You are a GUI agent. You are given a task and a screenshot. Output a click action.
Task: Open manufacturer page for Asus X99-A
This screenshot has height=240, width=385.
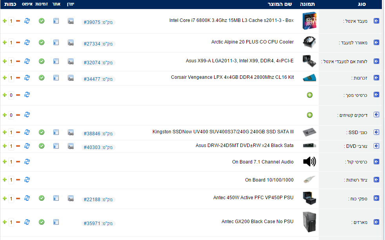(71, 62)
